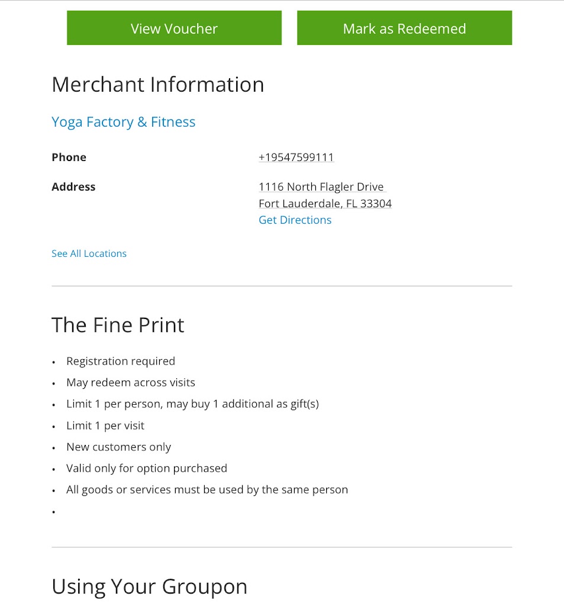This screenshot has width=564, height=606.
Task: Open the Yoga Factory & Fitness merchant link
Action: click(123, 122)
